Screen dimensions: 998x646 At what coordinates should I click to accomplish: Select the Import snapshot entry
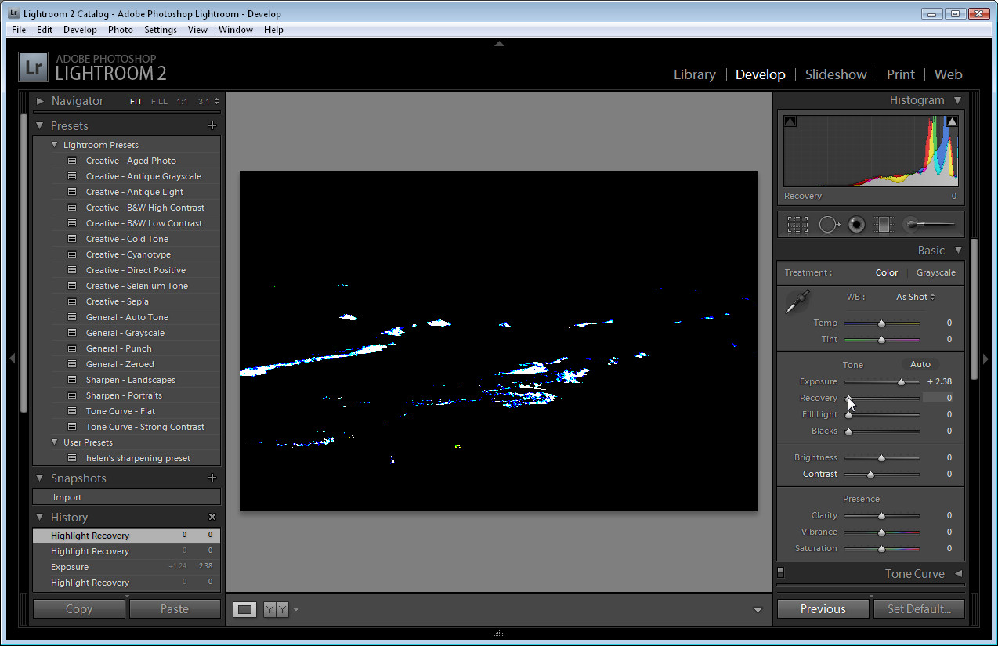pos(126,497)
